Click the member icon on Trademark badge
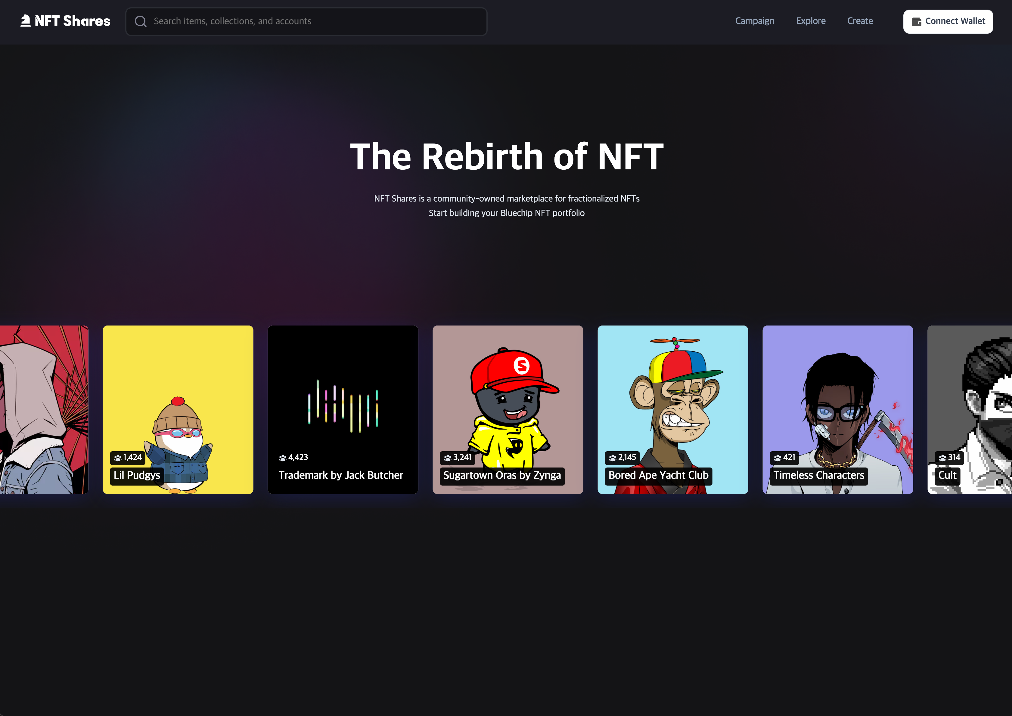1012x716 pixels. click(283, 458)
